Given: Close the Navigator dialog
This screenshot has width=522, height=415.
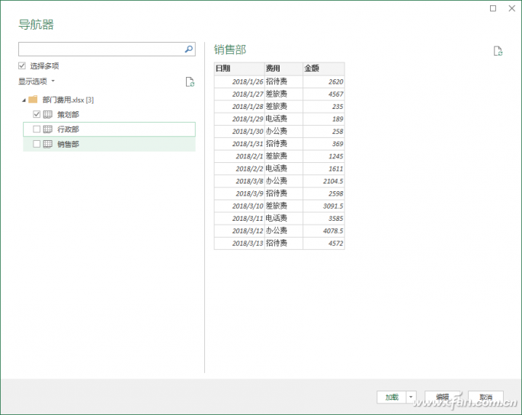Looking at the screenshot, I should coord(512,8).
